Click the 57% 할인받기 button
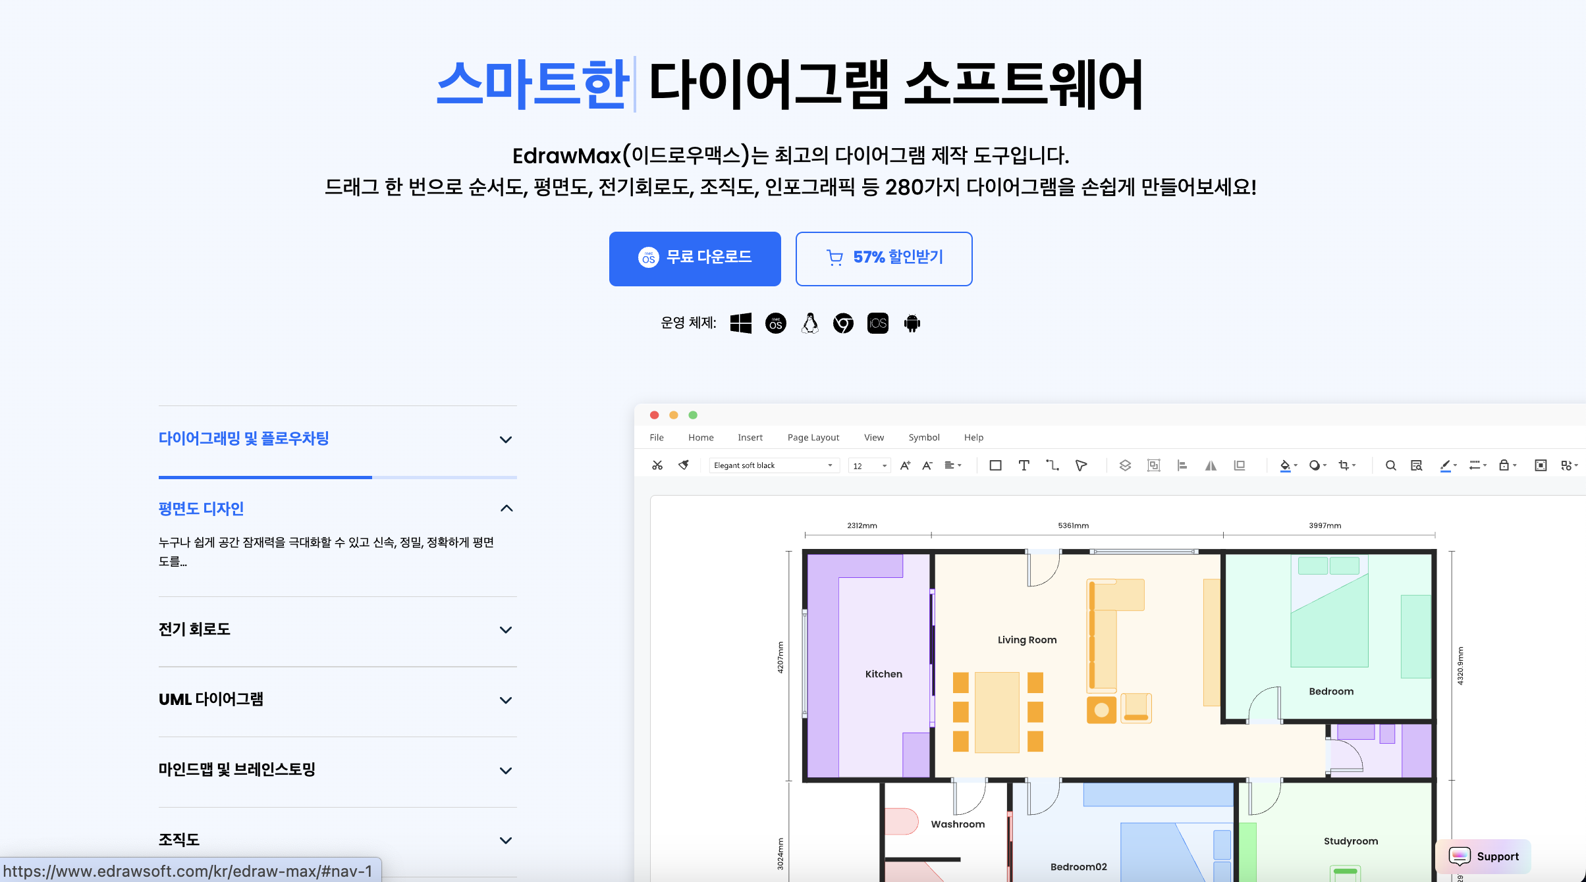Image resolution: width=1586 pixels, height=882 pixels. click(883, 259)
